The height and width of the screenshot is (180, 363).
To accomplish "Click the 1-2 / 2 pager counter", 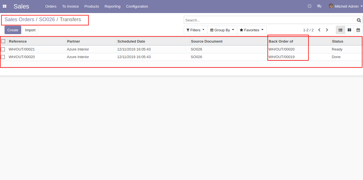I will tap(308, 30).
